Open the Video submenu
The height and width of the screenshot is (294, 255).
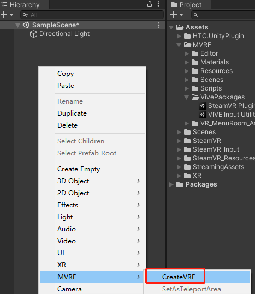[92, 241]
